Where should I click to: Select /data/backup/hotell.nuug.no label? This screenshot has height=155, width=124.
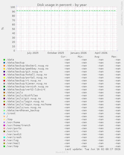[x=27, y=75]
